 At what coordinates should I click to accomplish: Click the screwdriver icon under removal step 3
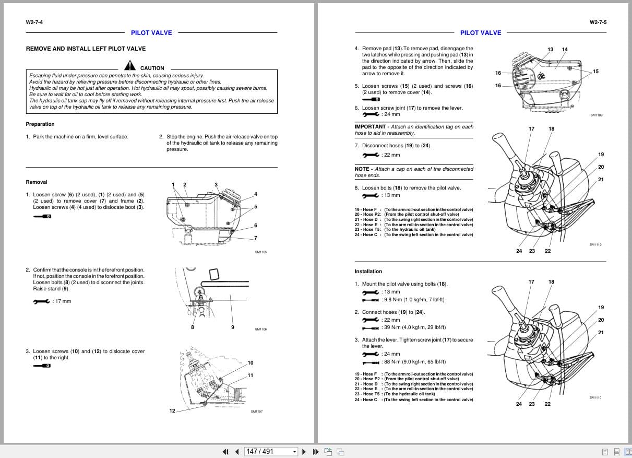[42, 366]
